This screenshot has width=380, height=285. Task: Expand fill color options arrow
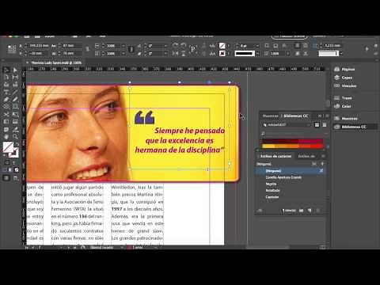click(x=228, y=46)
